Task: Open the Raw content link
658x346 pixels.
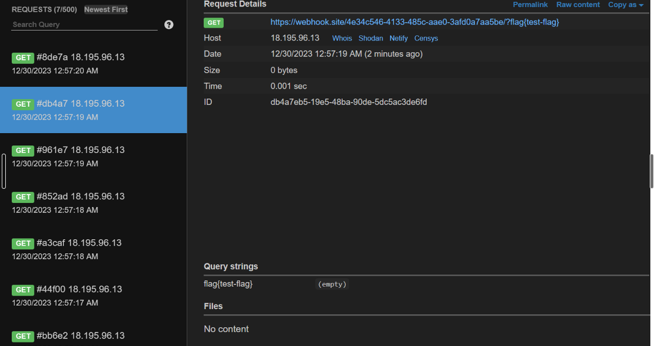Action: 578,5
